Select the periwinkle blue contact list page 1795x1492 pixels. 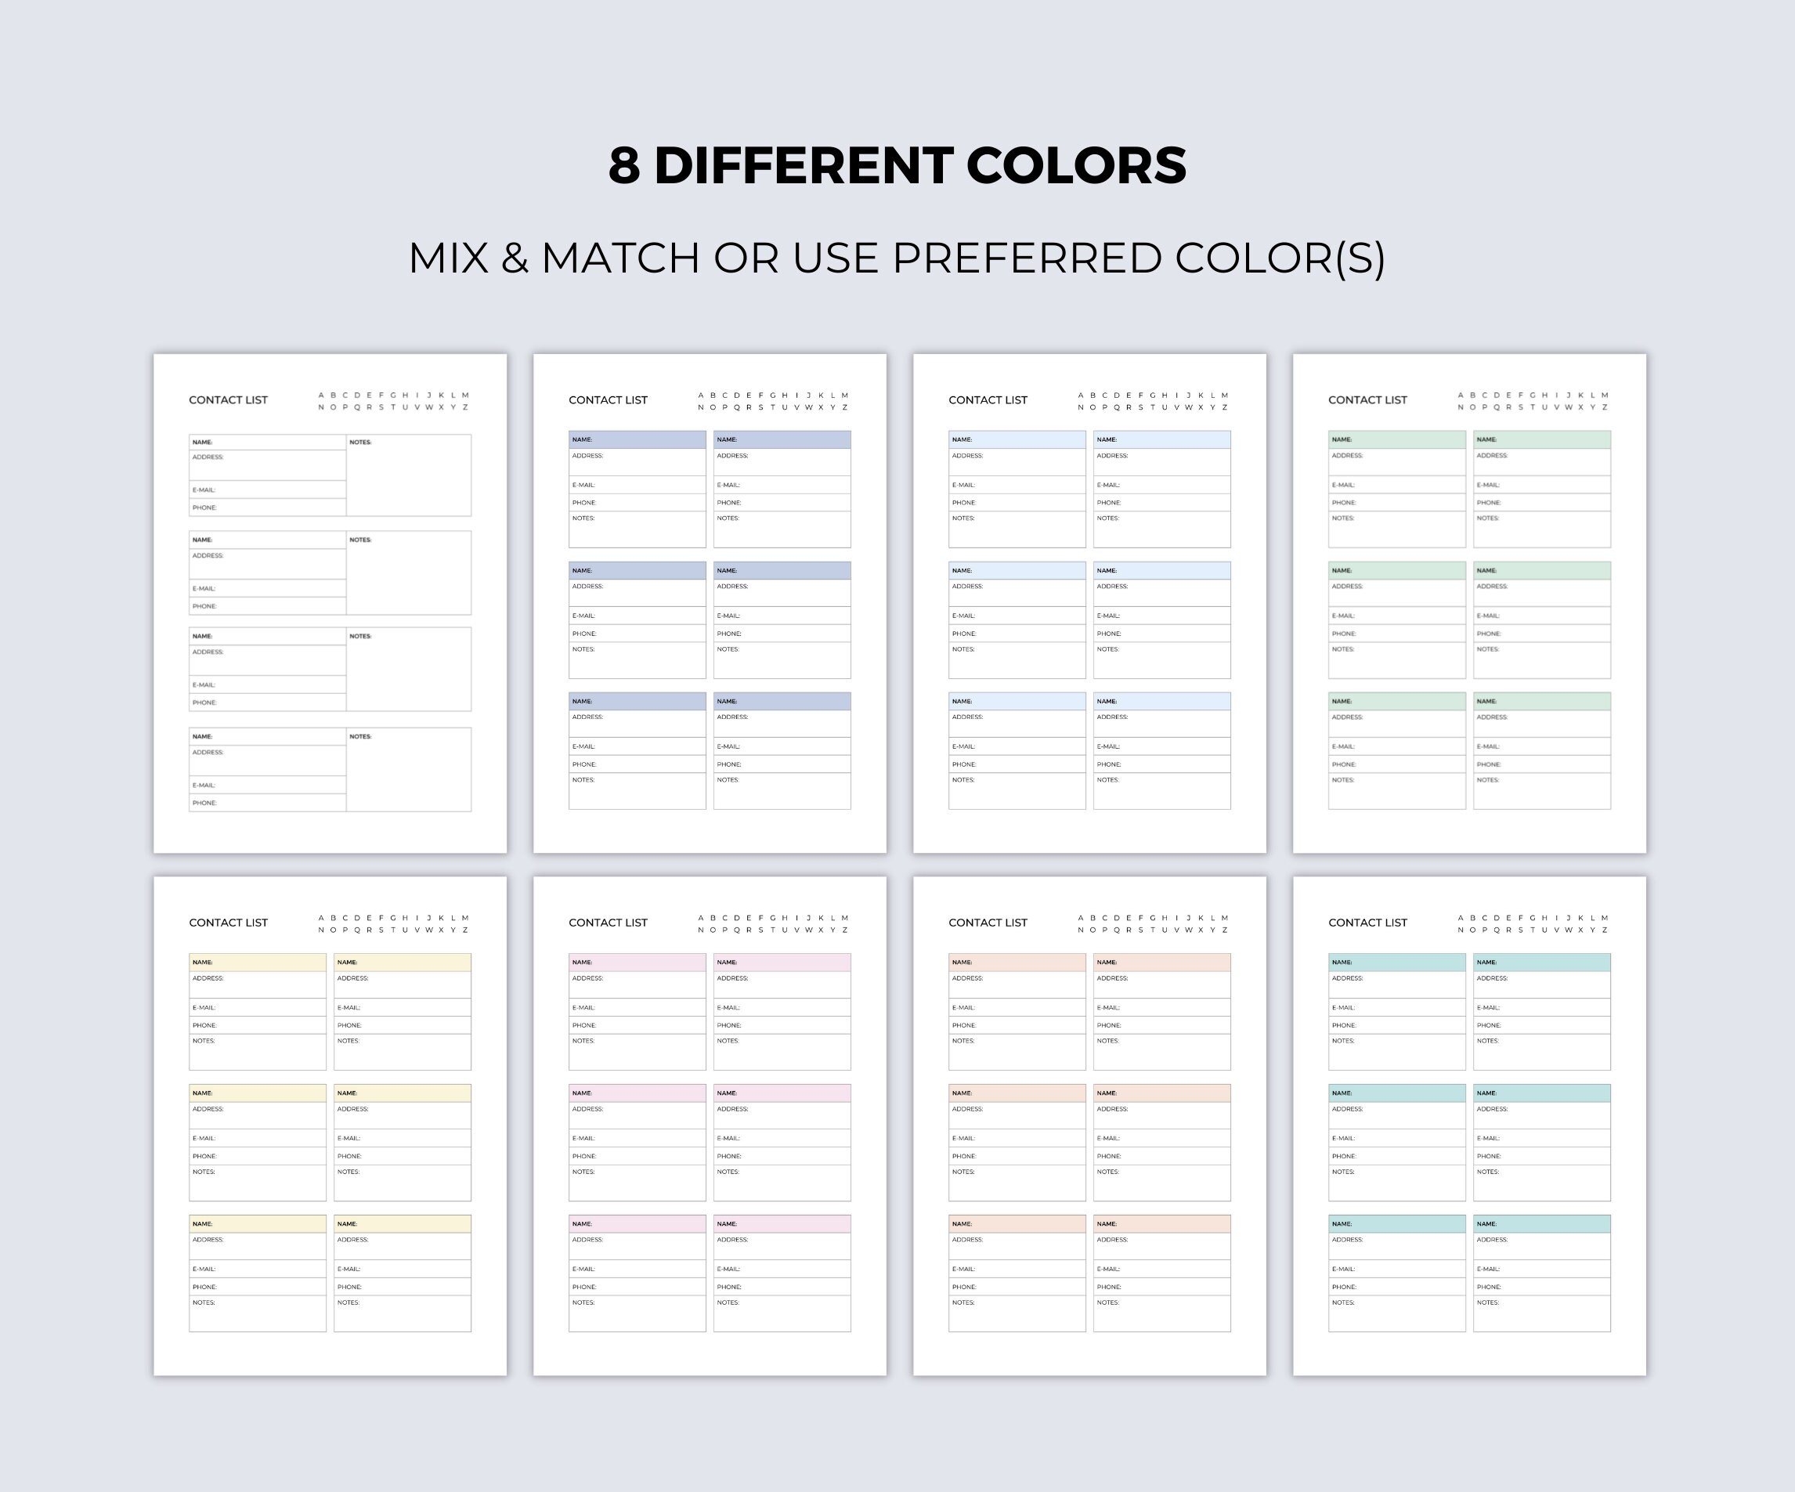pos(710,604)
